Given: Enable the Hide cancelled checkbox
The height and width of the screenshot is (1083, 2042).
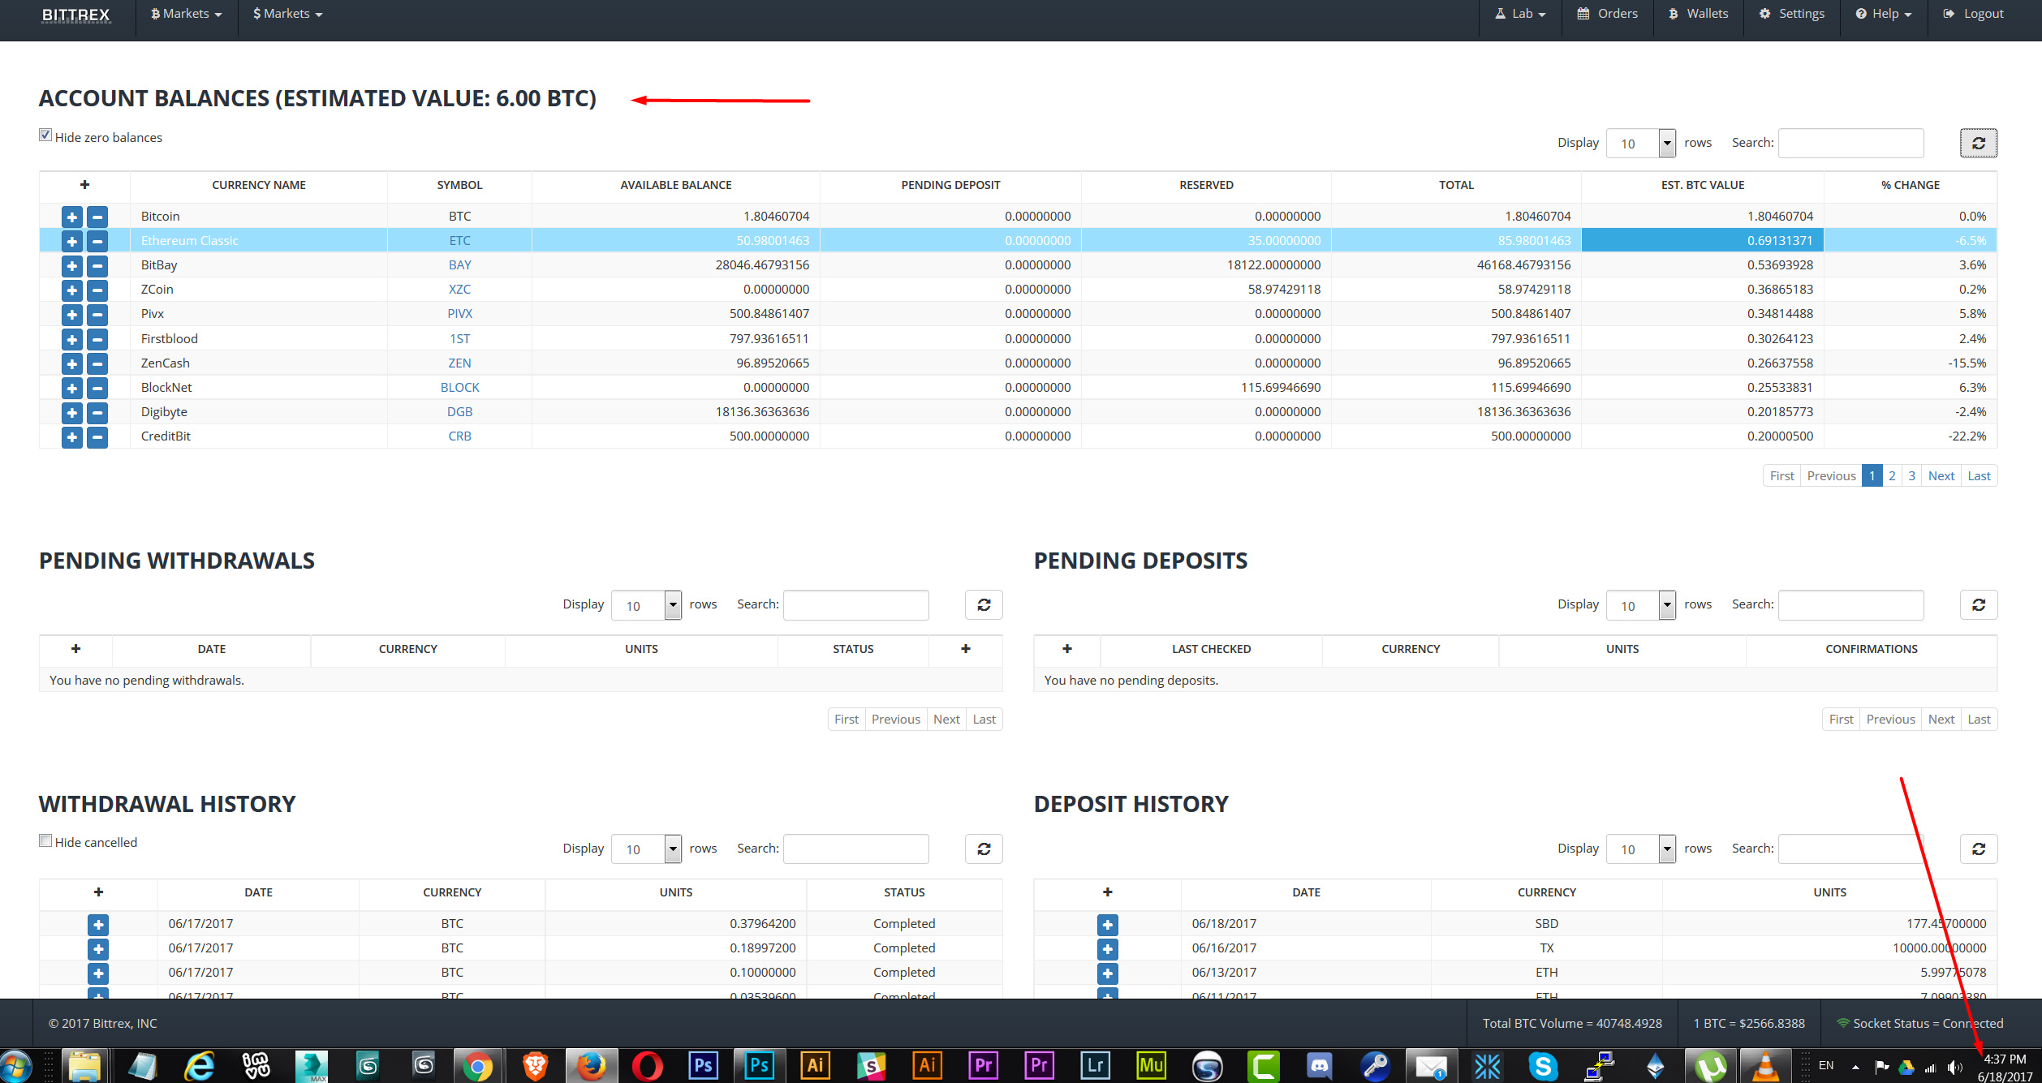Looking at the screenshot, I should (46, 841).
